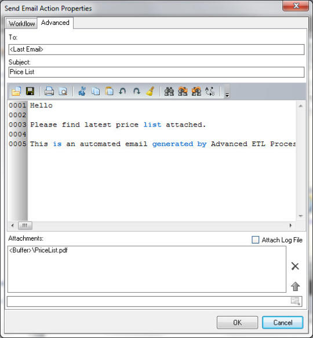Click the horizontal scroll right arrow

pos(290,226)
